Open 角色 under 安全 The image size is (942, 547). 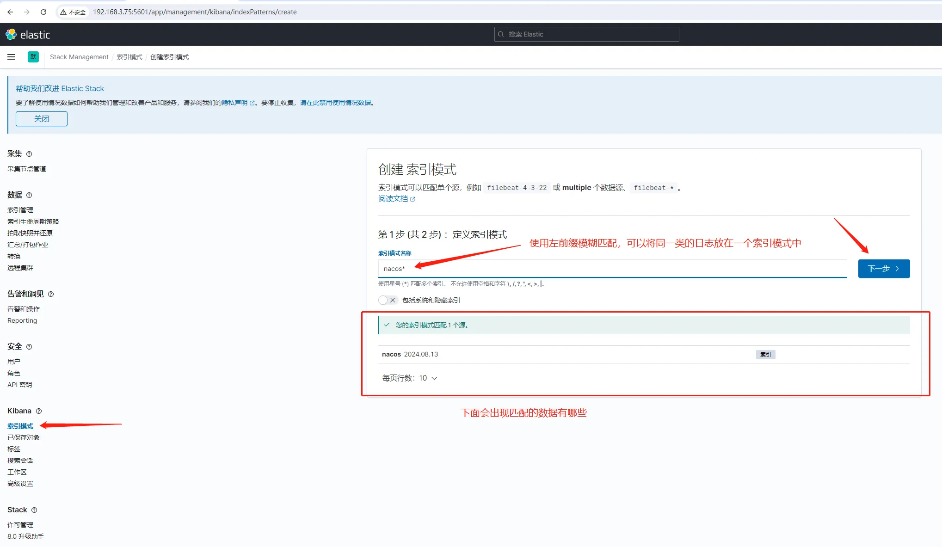coord(14,373)
